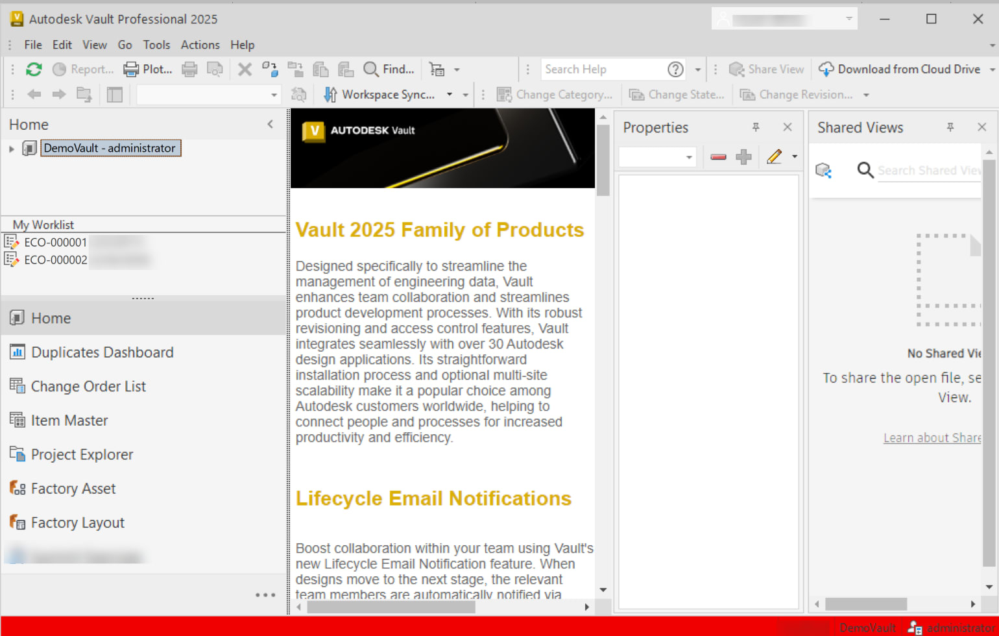Click Change Revision toolbar button

pyautogui.click(x=797, y=95)
